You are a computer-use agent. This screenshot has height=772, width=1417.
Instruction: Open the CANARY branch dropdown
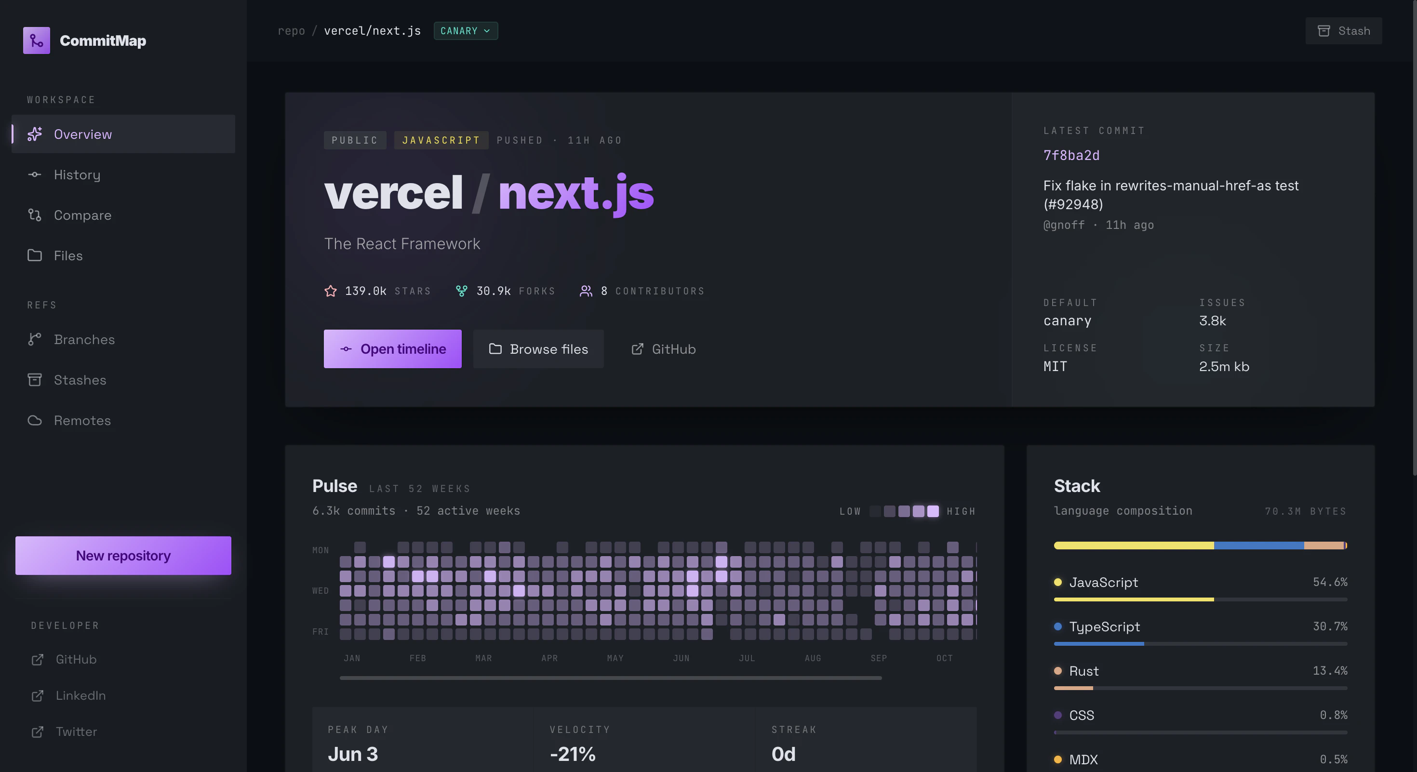(466, 31)
